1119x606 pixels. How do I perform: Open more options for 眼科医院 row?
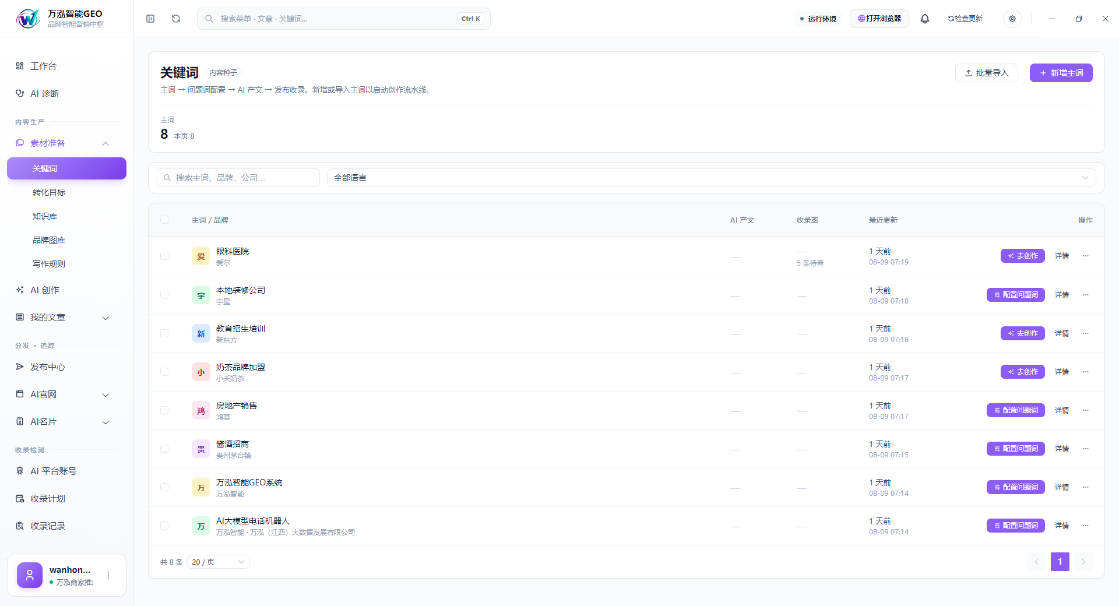pos(1086,256)
